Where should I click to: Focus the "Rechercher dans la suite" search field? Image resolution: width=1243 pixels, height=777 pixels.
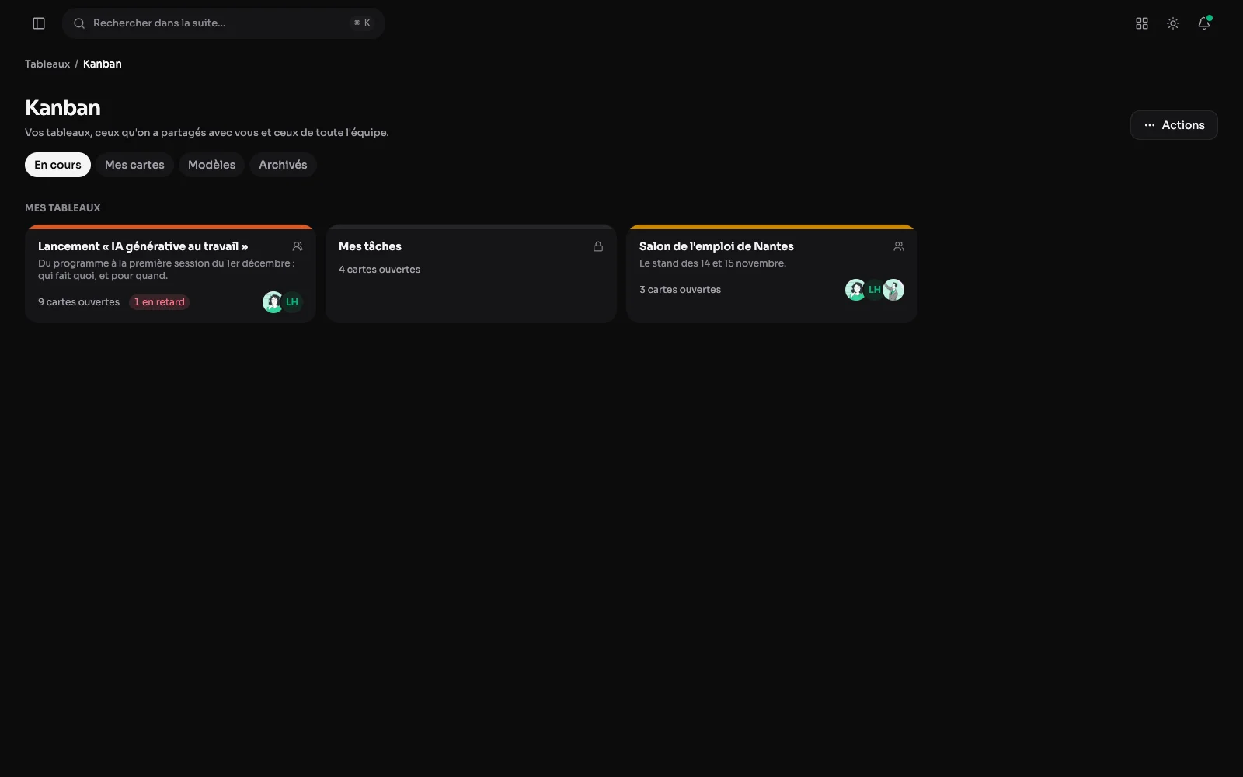tap(224, 23)
